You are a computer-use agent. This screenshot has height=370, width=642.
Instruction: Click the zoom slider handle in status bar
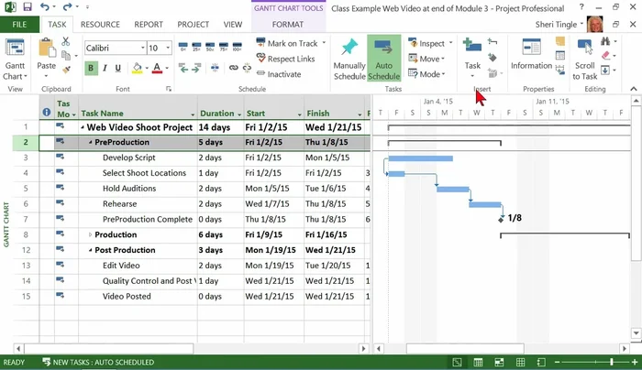(612, 363)
